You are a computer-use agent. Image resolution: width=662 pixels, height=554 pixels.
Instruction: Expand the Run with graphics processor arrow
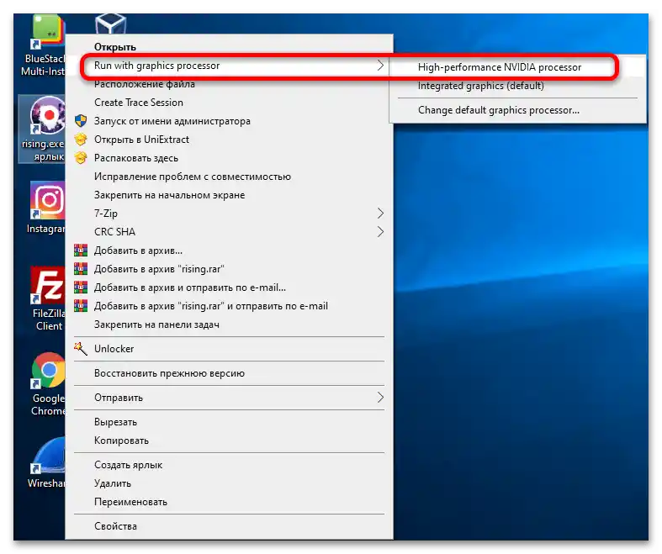coord(380,66)
